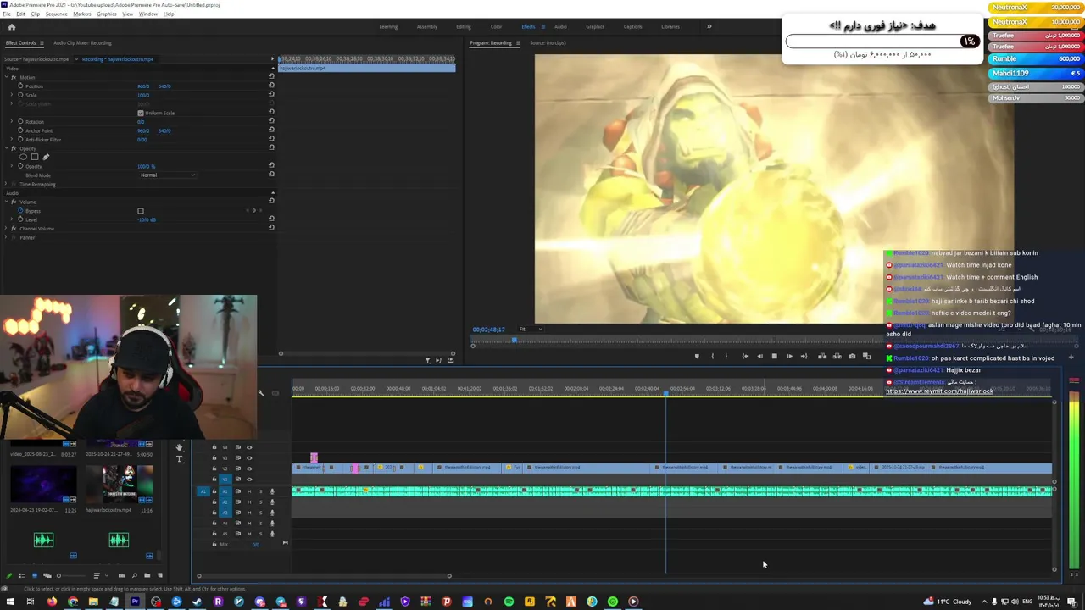Reset the Motion effect parameters
The image size is (1085, 610).
point(271,77)
